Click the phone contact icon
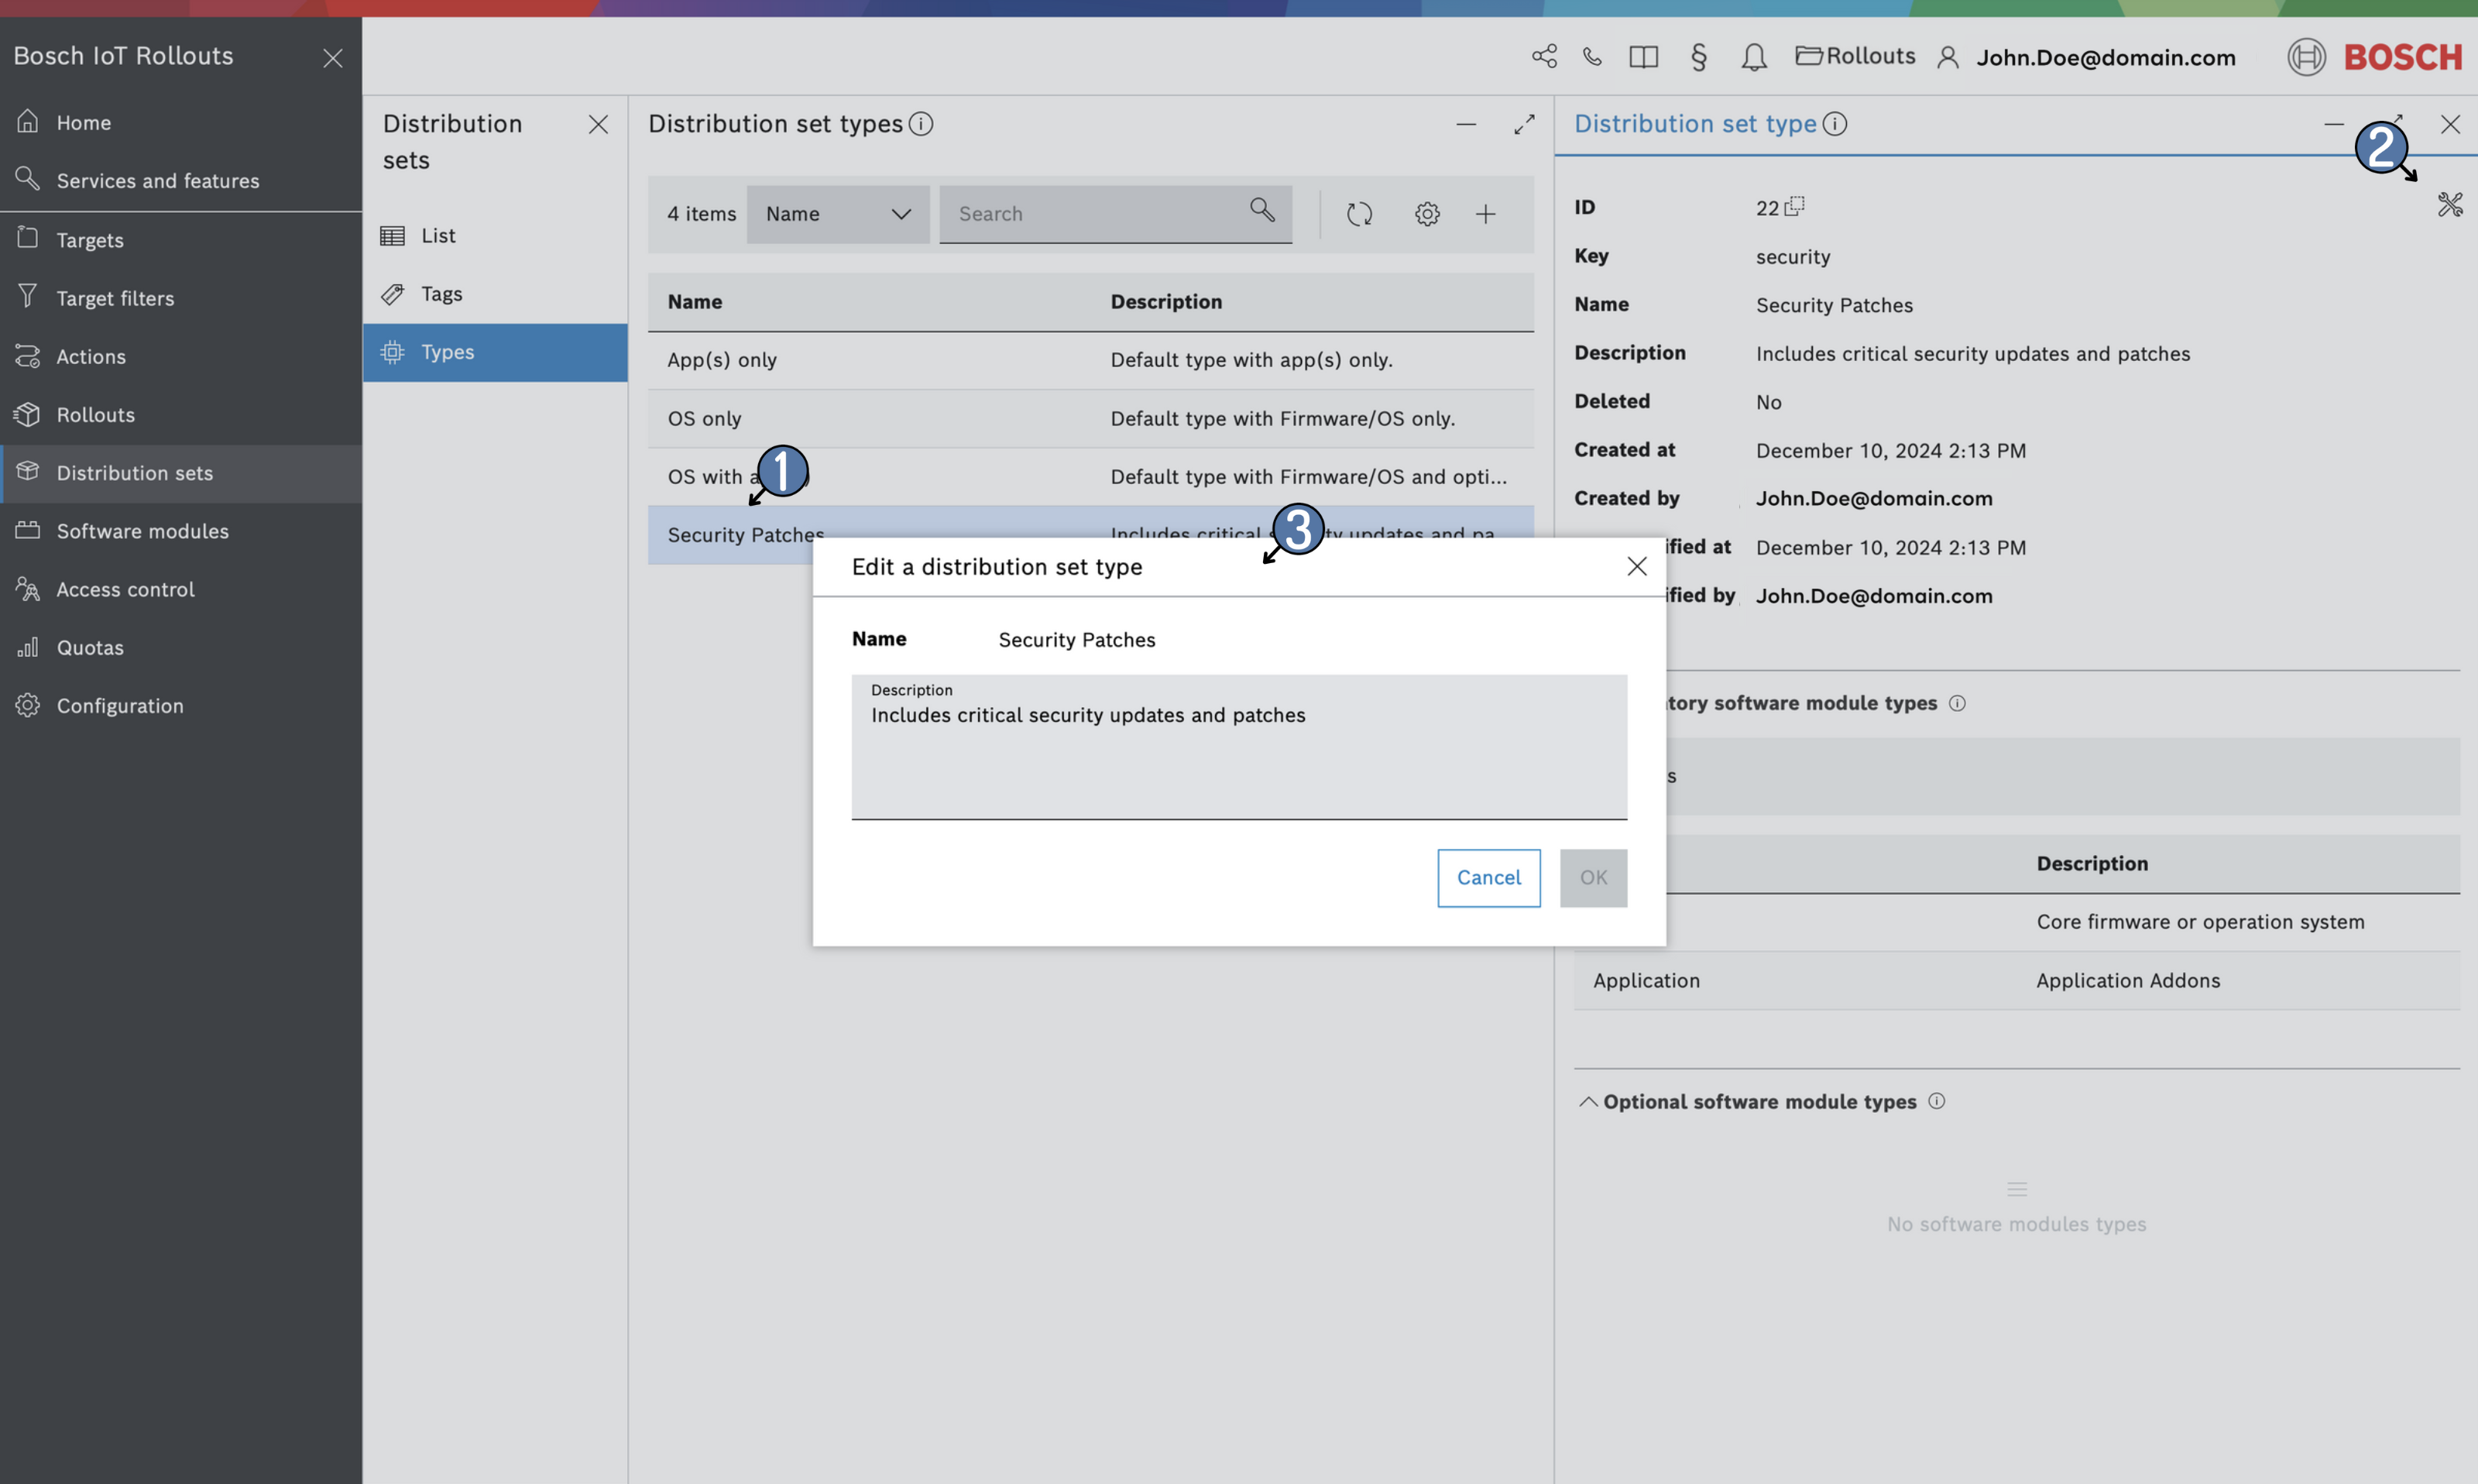 tap(1592, 56)
